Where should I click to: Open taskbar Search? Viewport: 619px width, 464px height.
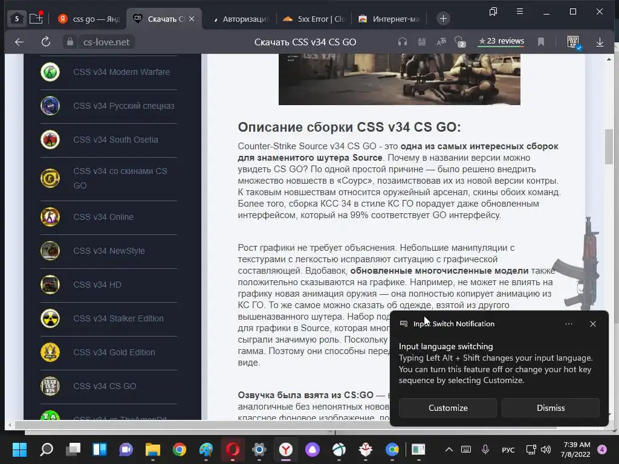[x=47, y=449]
